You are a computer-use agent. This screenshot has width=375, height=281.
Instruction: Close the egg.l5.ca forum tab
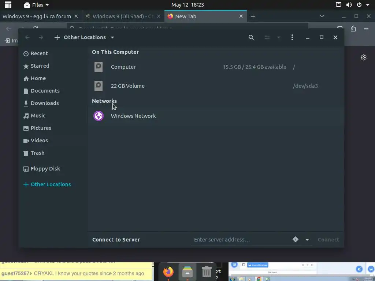(76, 16)
